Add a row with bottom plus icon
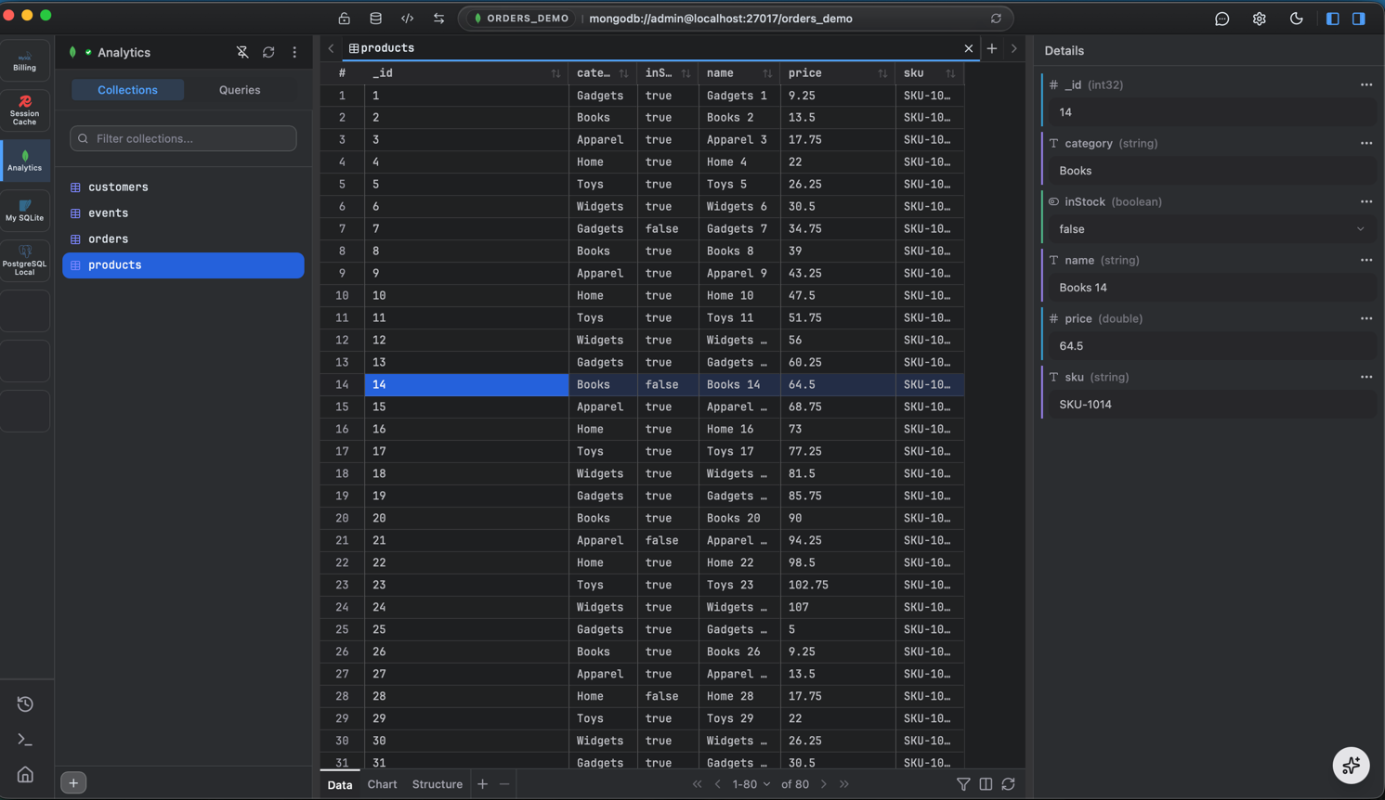 click(x=482, y=784)
